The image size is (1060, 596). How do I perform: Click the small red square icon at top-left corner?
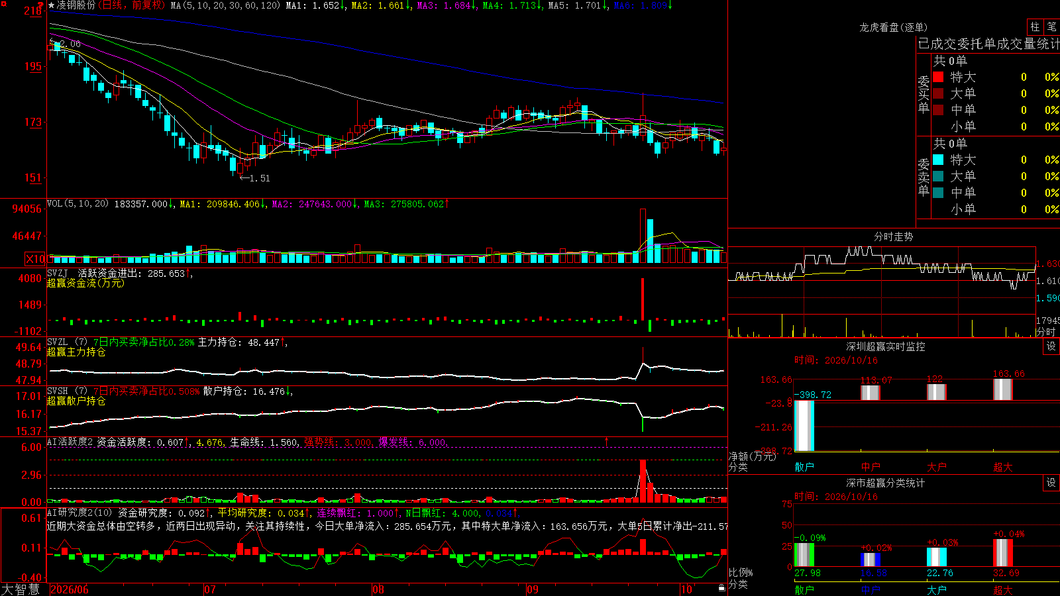tap(4, 4)
